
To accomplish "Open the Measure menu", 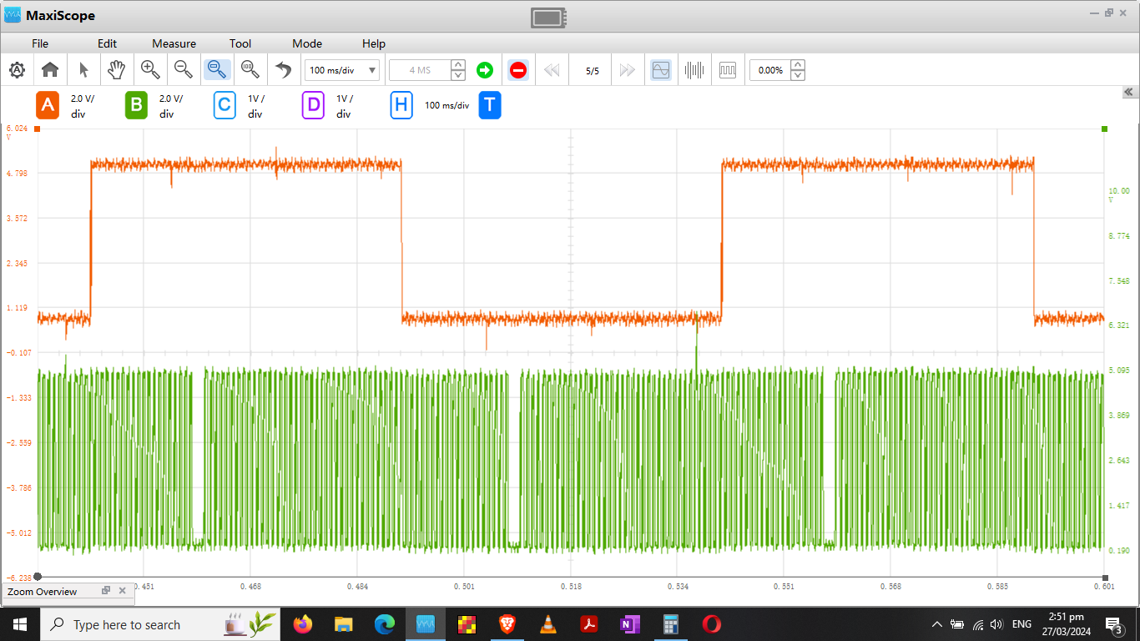I will coord(174,43).
